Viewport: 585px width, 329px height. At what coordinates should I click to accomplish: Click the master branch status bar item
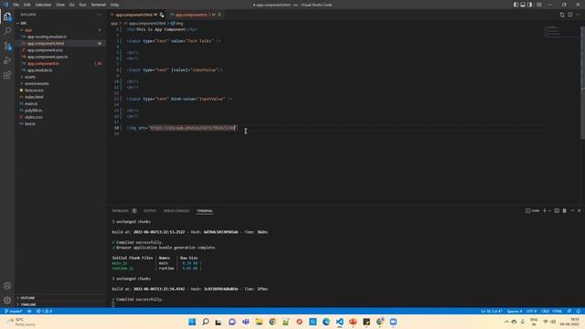13,311
